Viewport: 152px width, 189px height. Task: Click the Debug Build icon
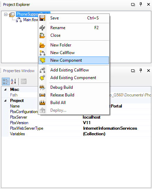(x=42, y=87)
